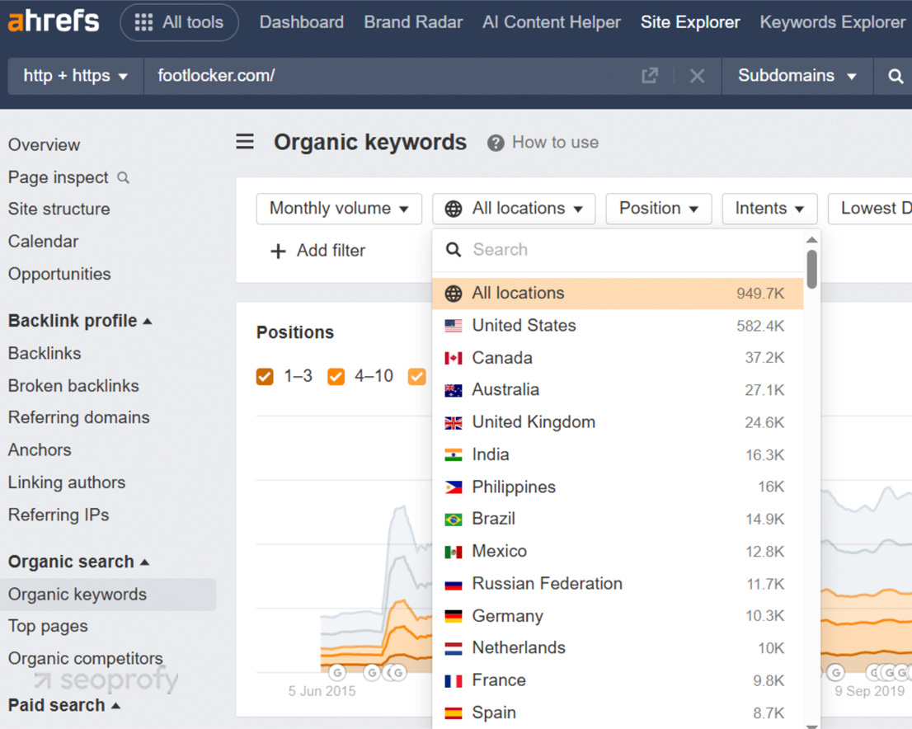Toggle the hamburger sidebar menu icon
The image size is (912, 729).
245,141
